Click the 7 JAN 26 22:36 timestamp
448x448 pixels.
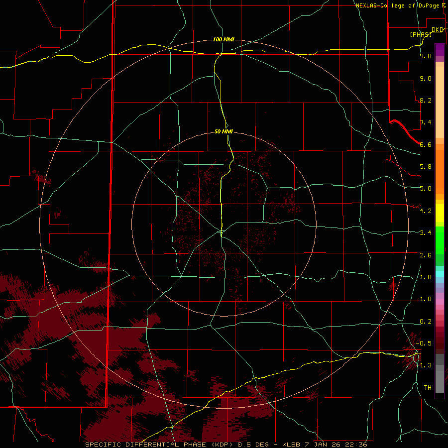(x=336, y=445)
